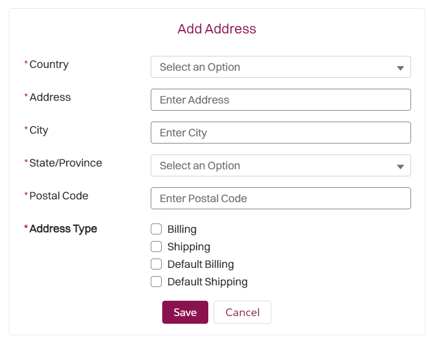
Task: Check the Billing checkbox
Action: [x=156, y=229]
